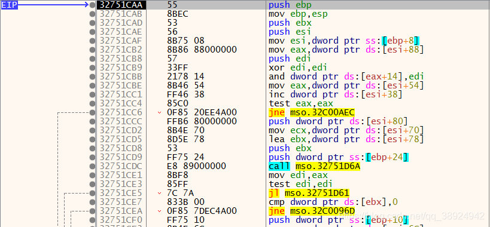Screen dimensions: 490x227
Task: Select address 32751CE3
Action: (121, 184)
